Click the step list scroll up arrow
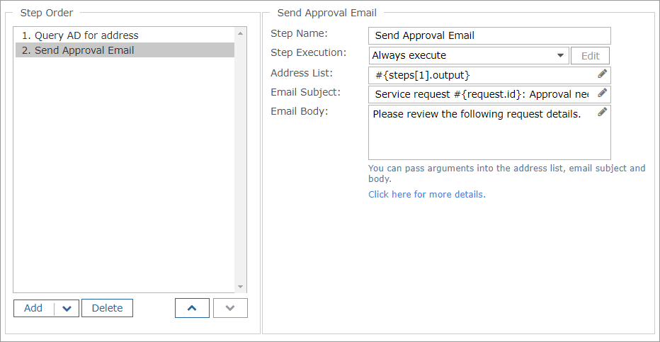This screenshot has width=660, height=342. (240, 33)
